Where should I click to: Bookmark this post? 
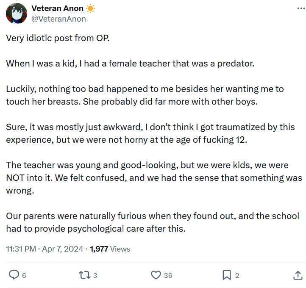[x=227, y=275]
